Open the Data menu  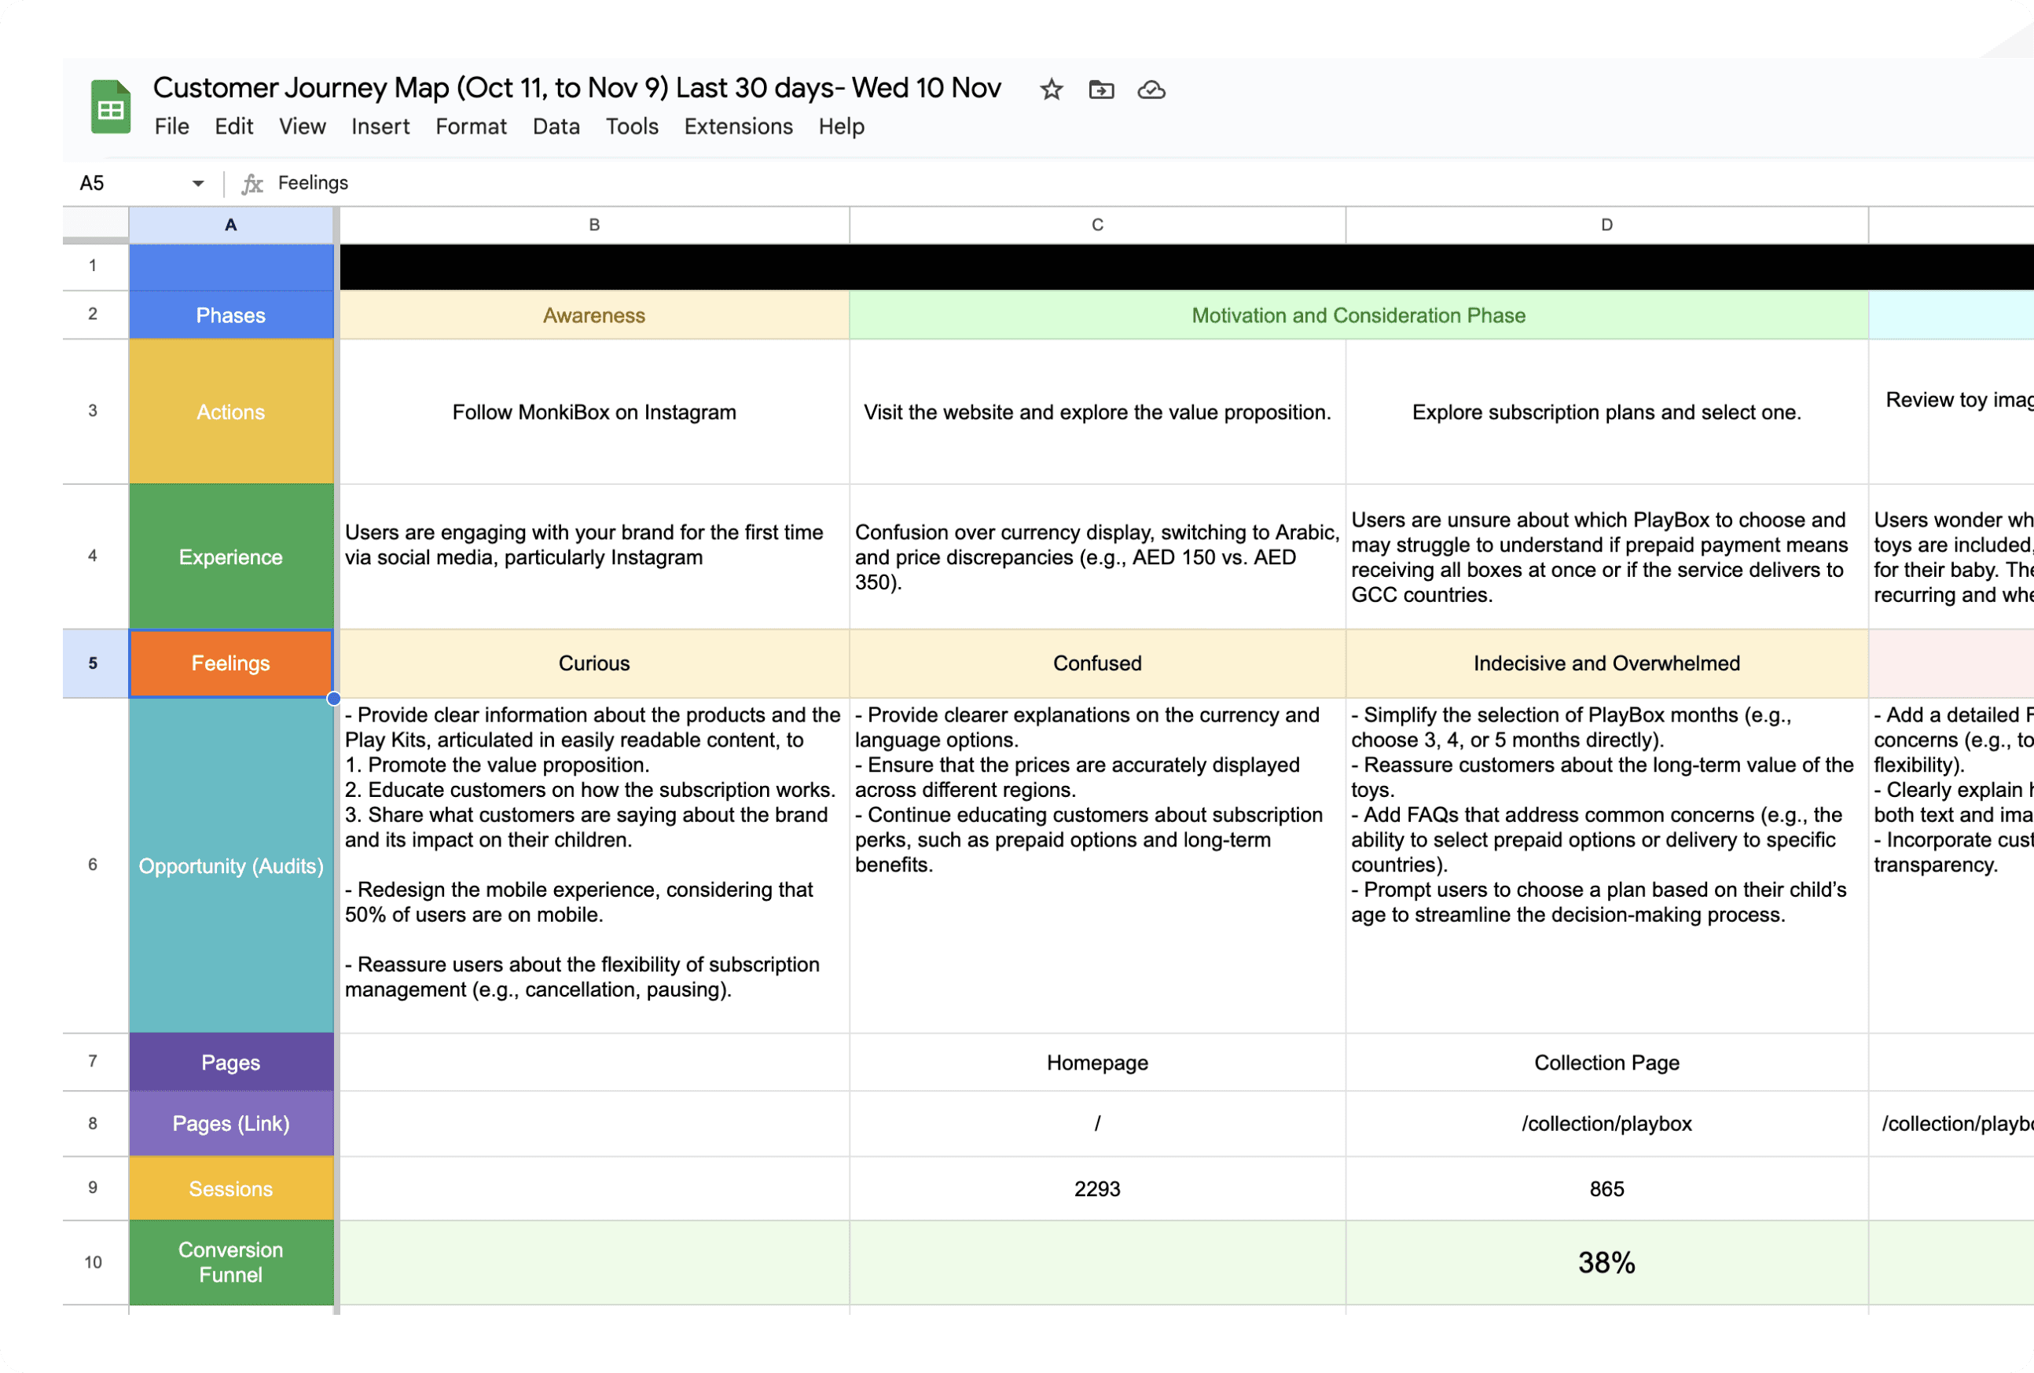556,127
